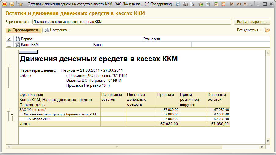This screenshot has height=155, width=276.
Task: Click the selected top-left spreadsheet cell
Action: (x=28, y=52)
